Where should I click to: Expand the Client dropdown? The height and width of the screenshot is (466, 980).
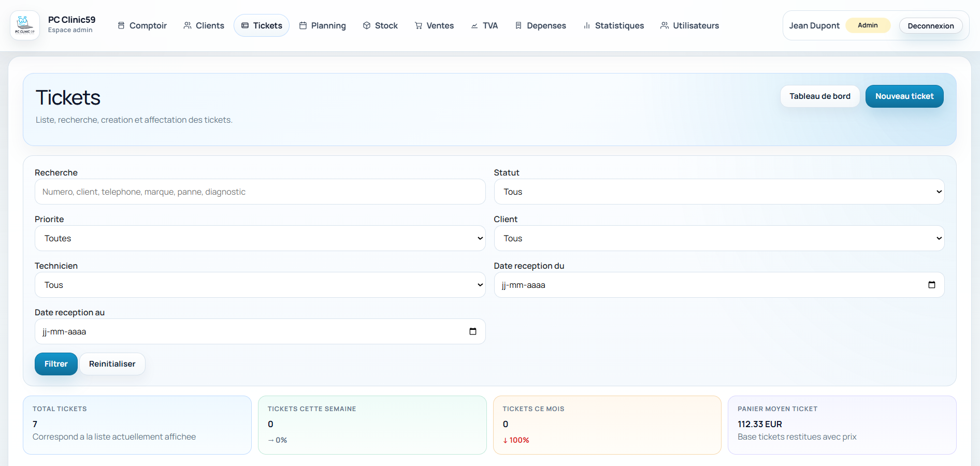pos(719,238)
